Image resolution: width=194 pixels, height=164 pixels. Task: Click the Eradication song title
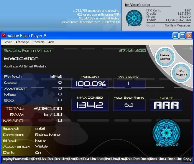click(21, 59)
